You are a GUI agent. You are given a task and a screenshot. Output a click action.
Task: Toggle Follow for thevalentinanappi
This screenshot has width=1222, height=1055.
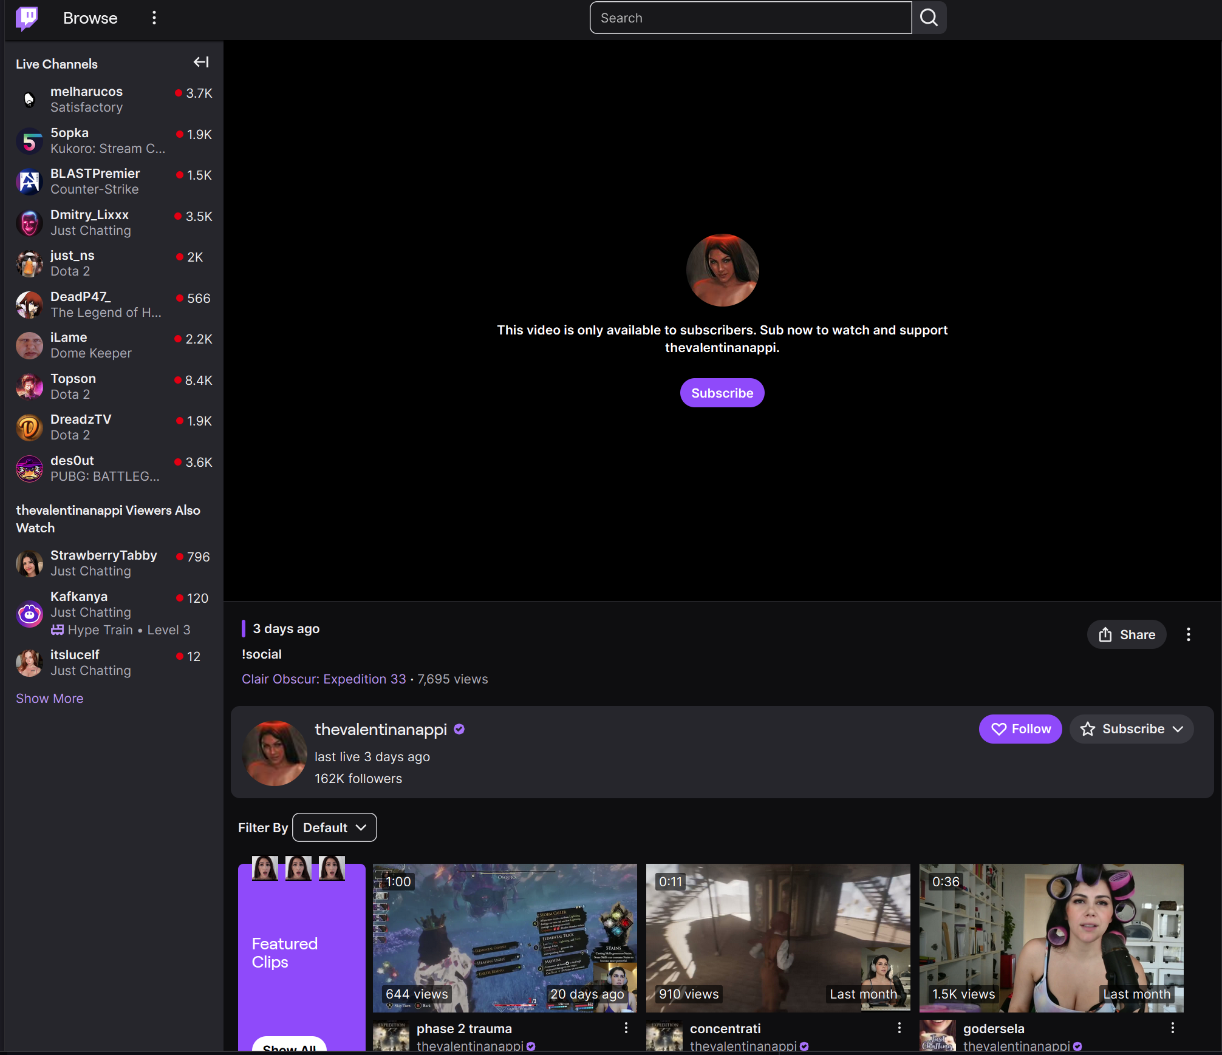pos(1020,729)
